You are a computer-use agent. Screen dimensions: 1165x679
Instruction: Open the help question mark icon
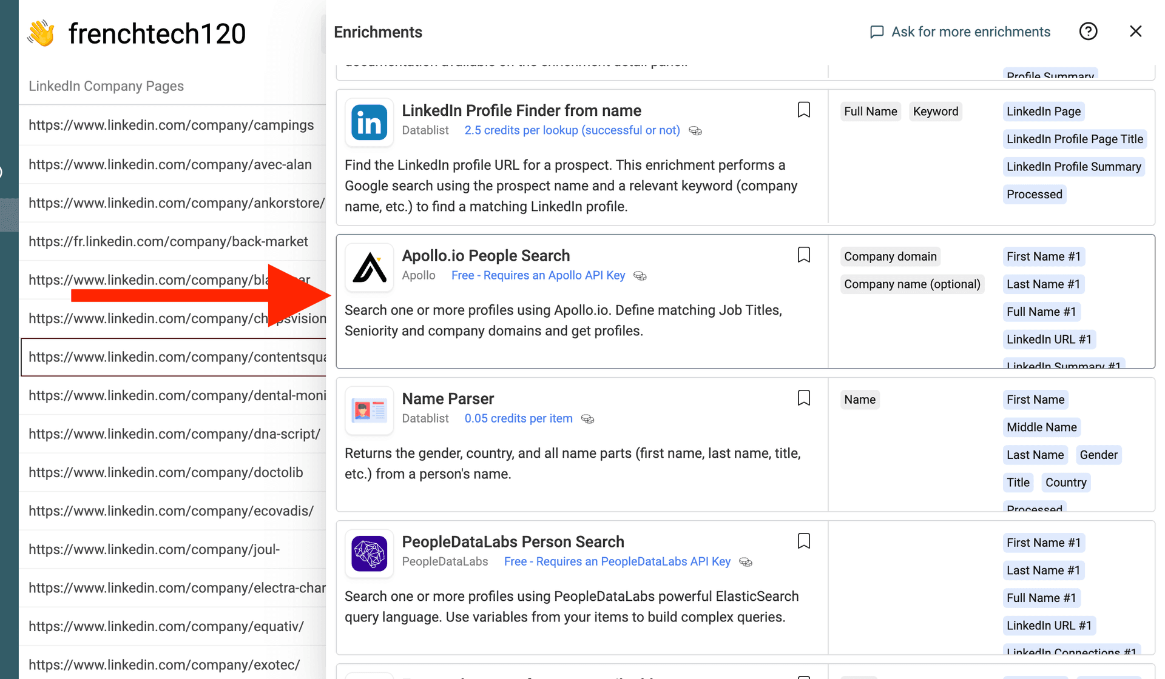1088,32
